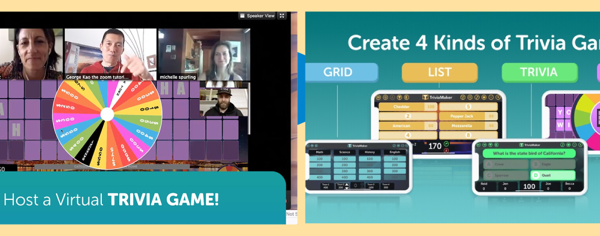Select answer A Crow
The image size is (600, 236).
click(506, 164)
